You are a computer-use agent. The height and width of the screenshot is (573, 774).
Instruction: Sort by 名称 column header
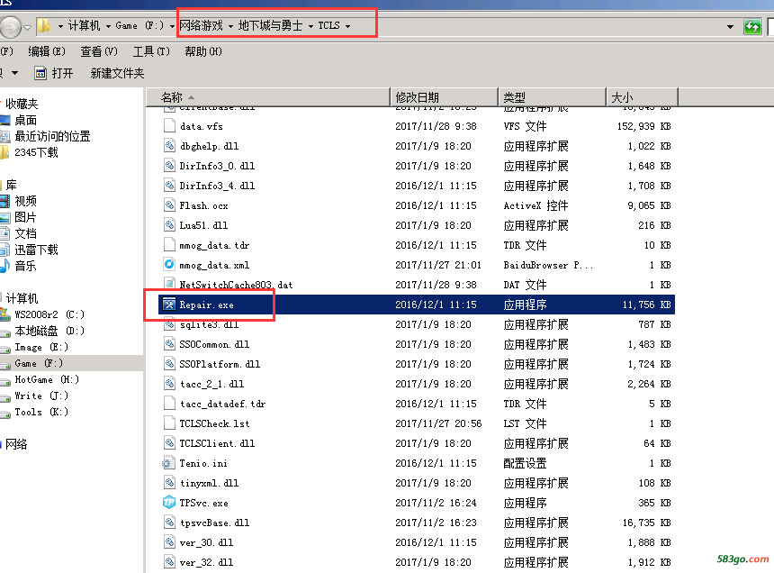268,97
